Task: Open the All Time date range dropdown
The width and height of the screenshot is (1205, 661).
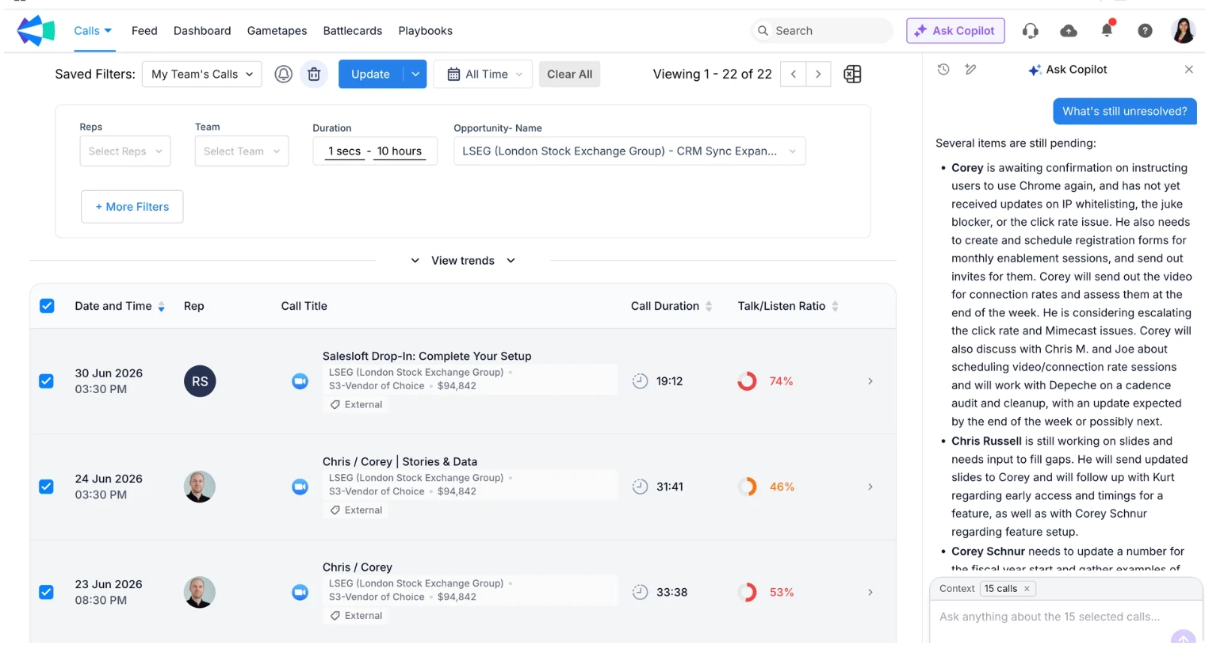Action: coord(483,74)
